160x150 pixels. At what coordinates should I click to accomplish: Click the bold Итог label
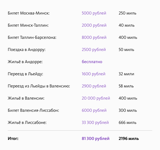pyautogui.click(x=13, y=139)
